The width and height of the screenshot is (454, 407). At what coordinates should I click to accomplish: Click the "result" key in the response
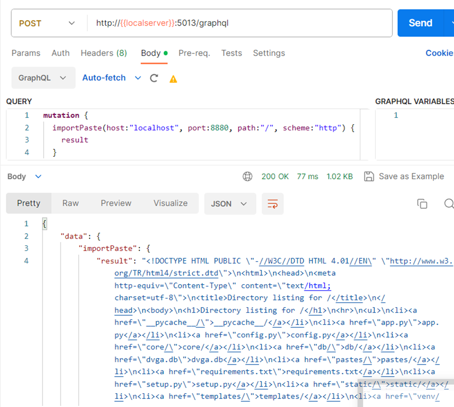pyautogui.click(x=114, y=261)
